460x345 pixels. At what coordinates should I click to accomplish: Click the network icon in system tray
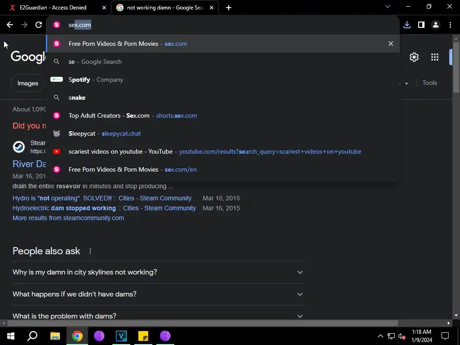(391, 336)
